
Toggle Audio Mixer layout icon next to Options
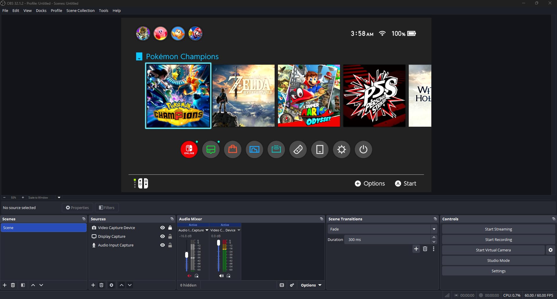point(282,285)
